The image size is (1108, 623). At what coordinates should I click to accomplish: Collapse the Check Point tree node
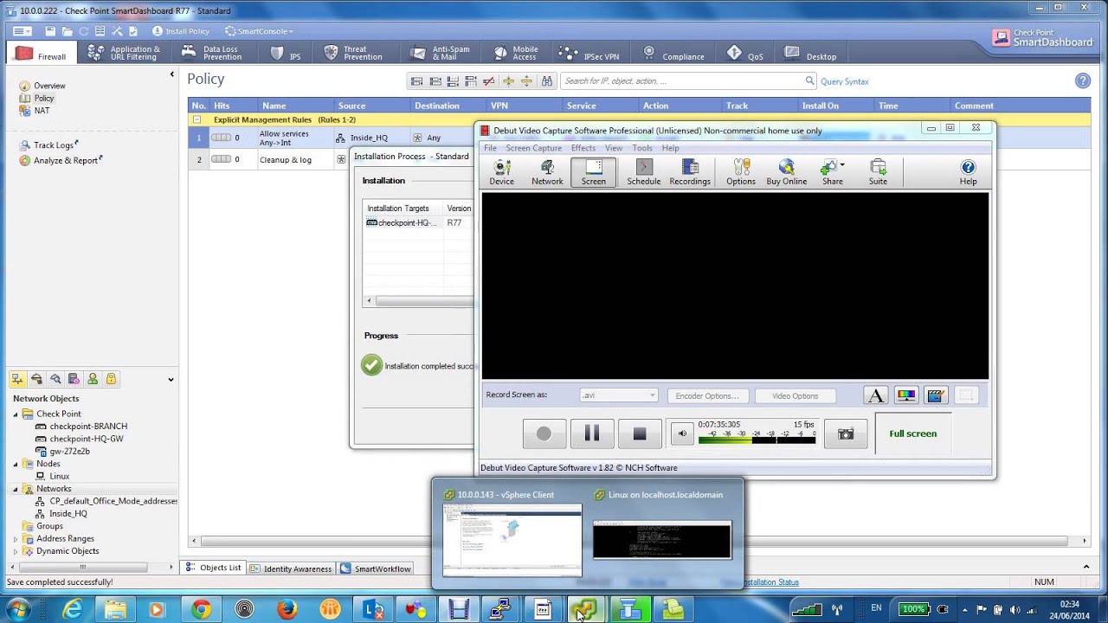click(16, 414)
